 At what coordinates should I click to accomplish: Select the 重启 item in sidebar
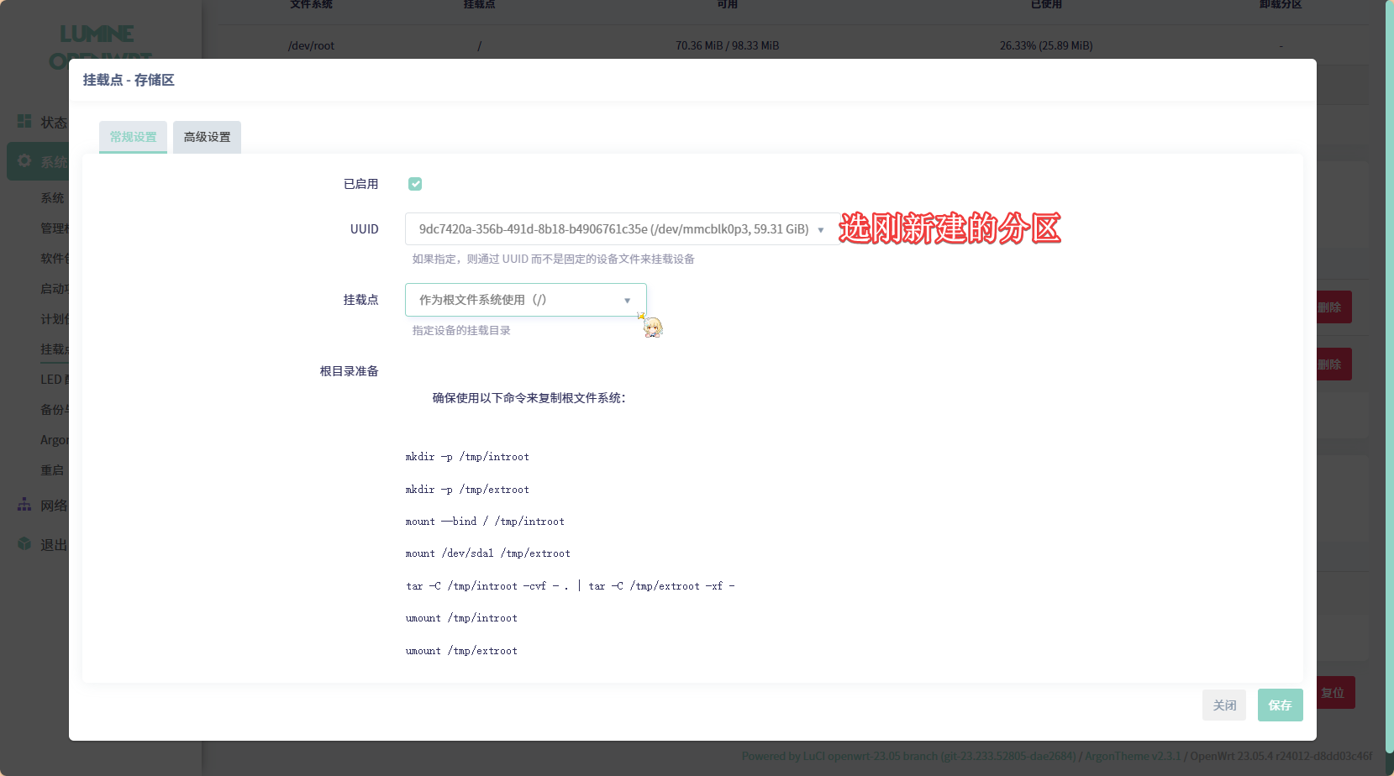[x=53, y=470]
